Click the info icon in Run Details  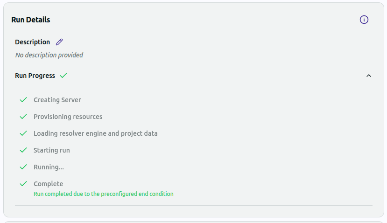tap(364, 20)
